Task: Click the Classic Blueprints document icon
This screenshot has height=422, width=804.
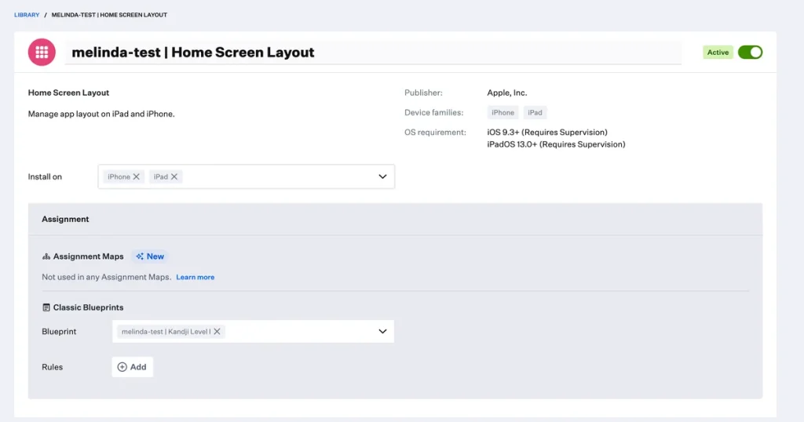Action: click(46, 307)
